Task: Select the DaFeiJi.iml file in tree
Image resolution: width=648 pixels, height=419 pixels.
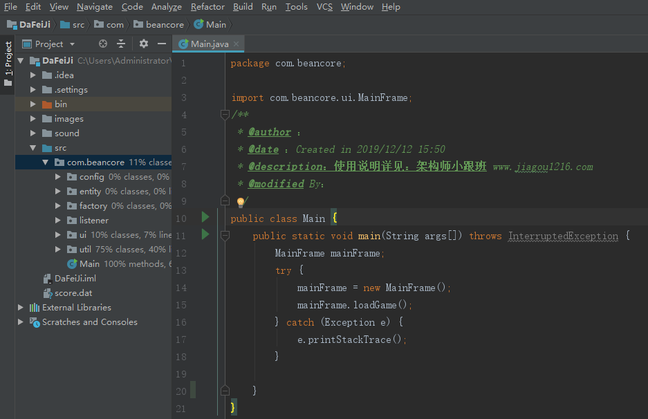Action: (x=75, y=279)
